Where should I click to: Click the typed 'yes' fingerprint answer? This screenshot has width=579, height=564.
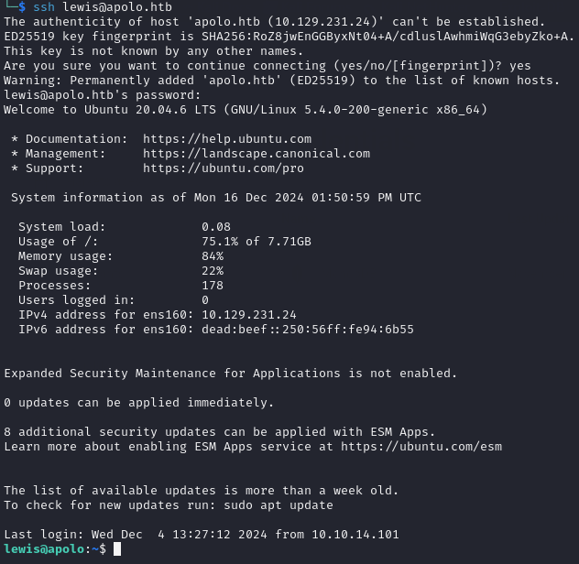[x=520, y=66]
